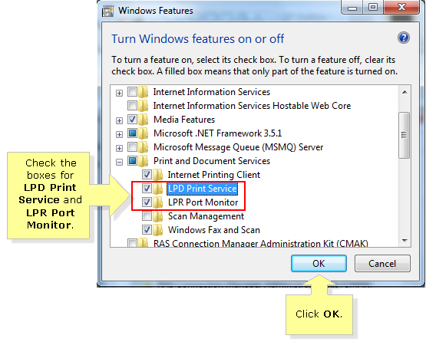The image size is (426, 342).
Task: Click the Windows Features title bar icon
Action: pyautogui.click(x=107, y=12)
